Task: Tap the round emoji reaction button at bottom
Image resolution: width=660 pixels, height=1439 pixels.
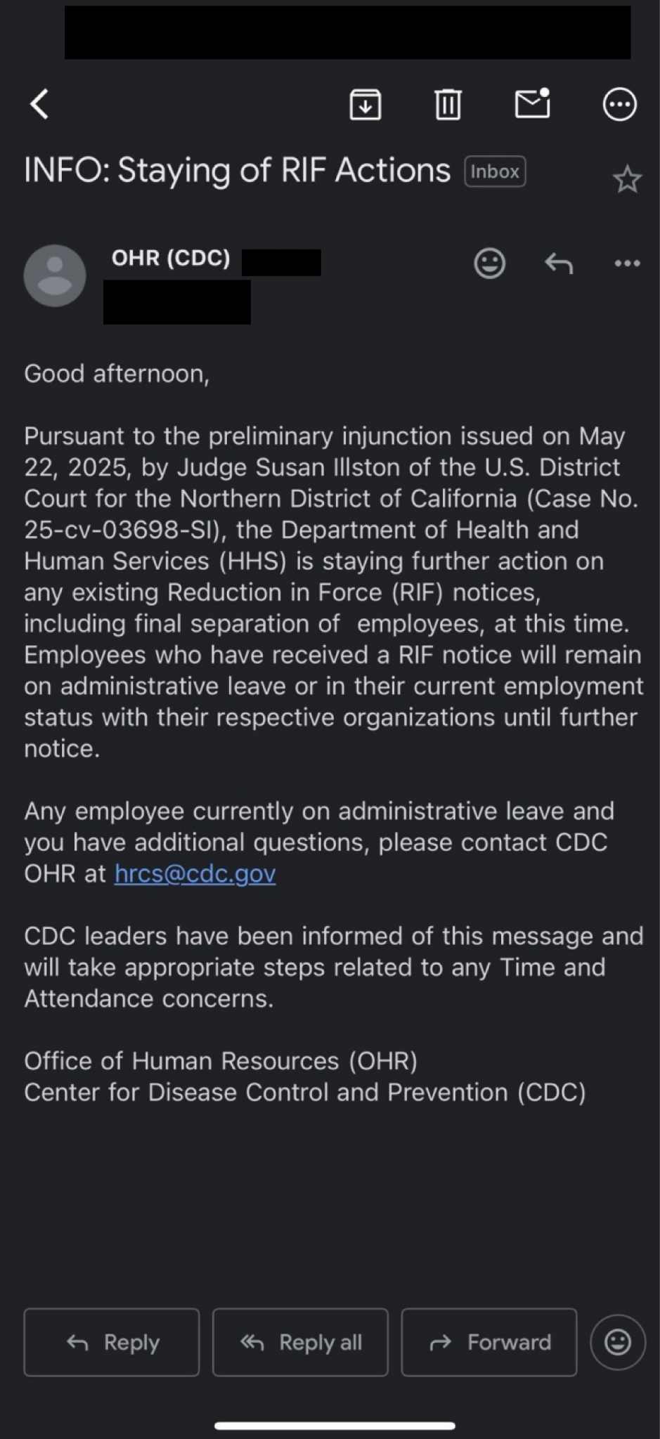Action: coord(618,1342)
